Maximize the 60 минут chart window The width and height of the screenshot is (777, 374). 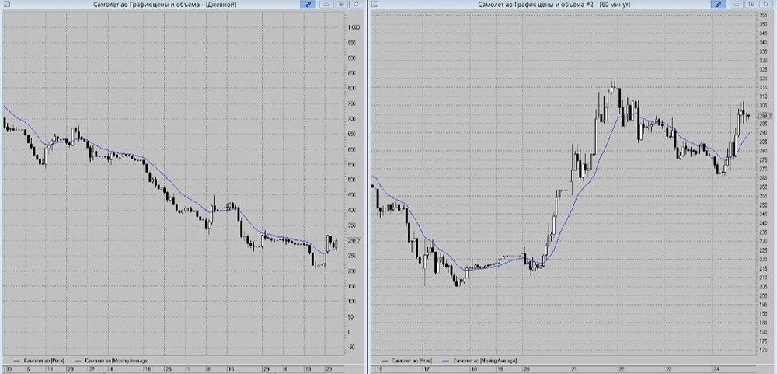coord(751,4)
